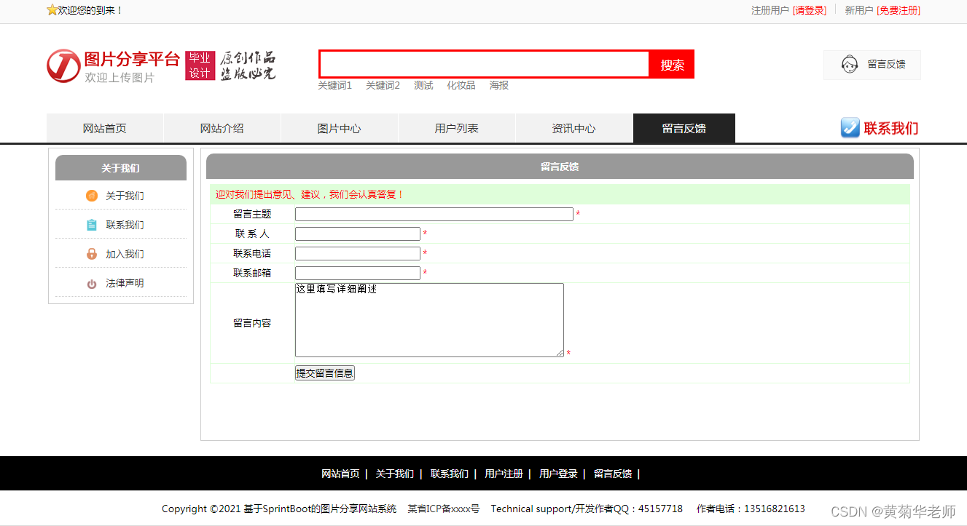Open the 用户列表 navigation tab
The height and width of the screenshot is (526, 967).
(x=457, y=128)
